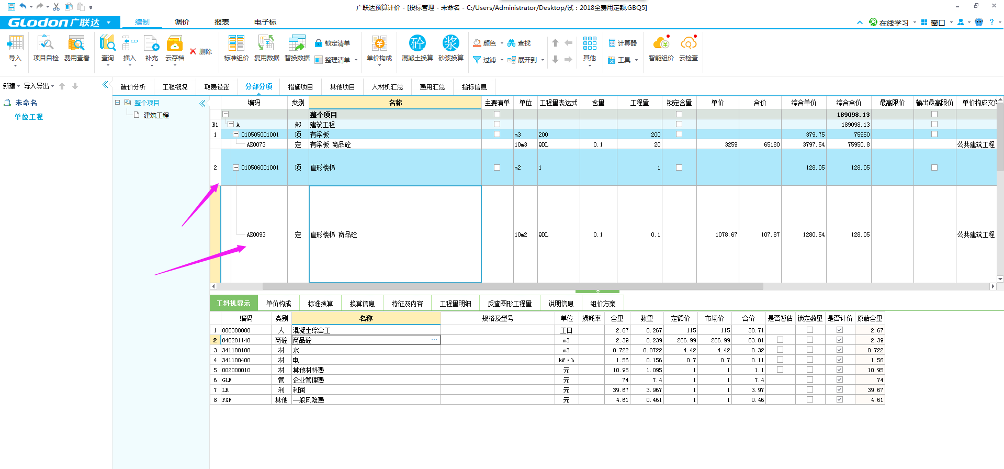Toggle 是否计价 checkbox for 混凝土综合工
Screen dimensions: 1004x469
(840, 330)
